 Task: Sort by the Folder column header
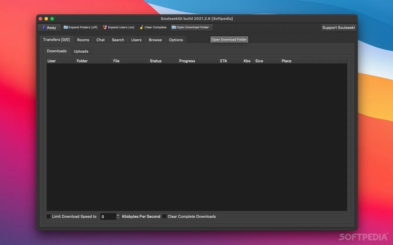tap(94, 61)
